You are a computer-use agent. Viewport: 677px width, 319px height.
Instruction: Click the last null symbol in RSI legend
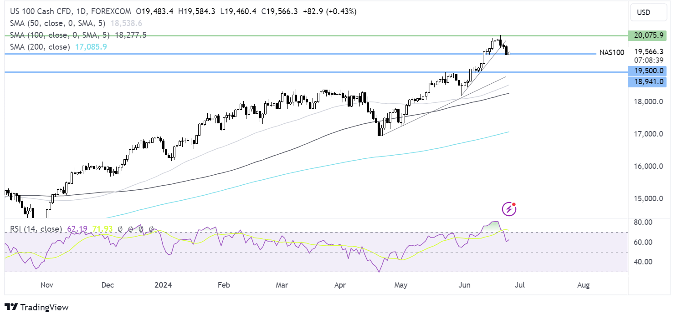[x=151, y=229]
